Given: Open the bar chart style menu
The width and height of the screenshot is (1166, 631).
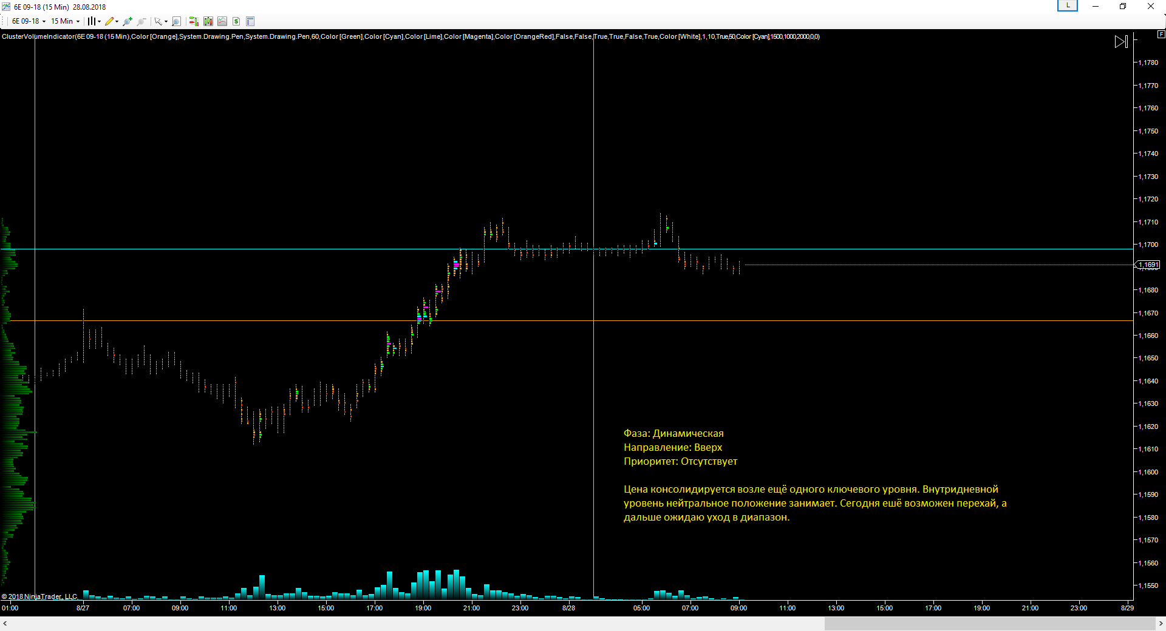Looking at the screenshot, I should [x=94, y=21].
